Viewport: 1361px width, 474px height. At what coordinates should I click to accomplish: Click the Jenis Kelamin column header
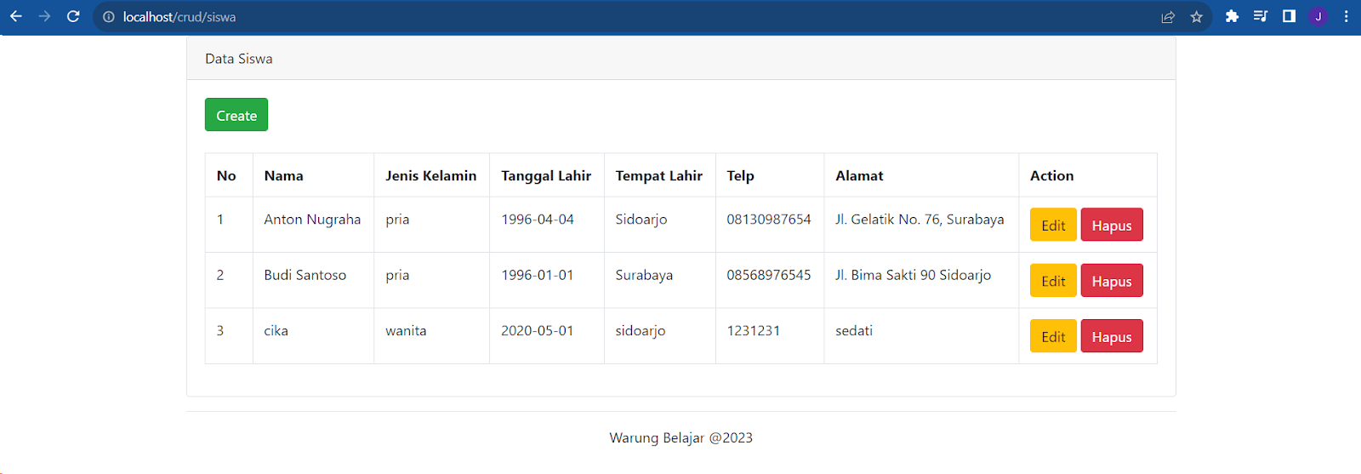[430, 175]
